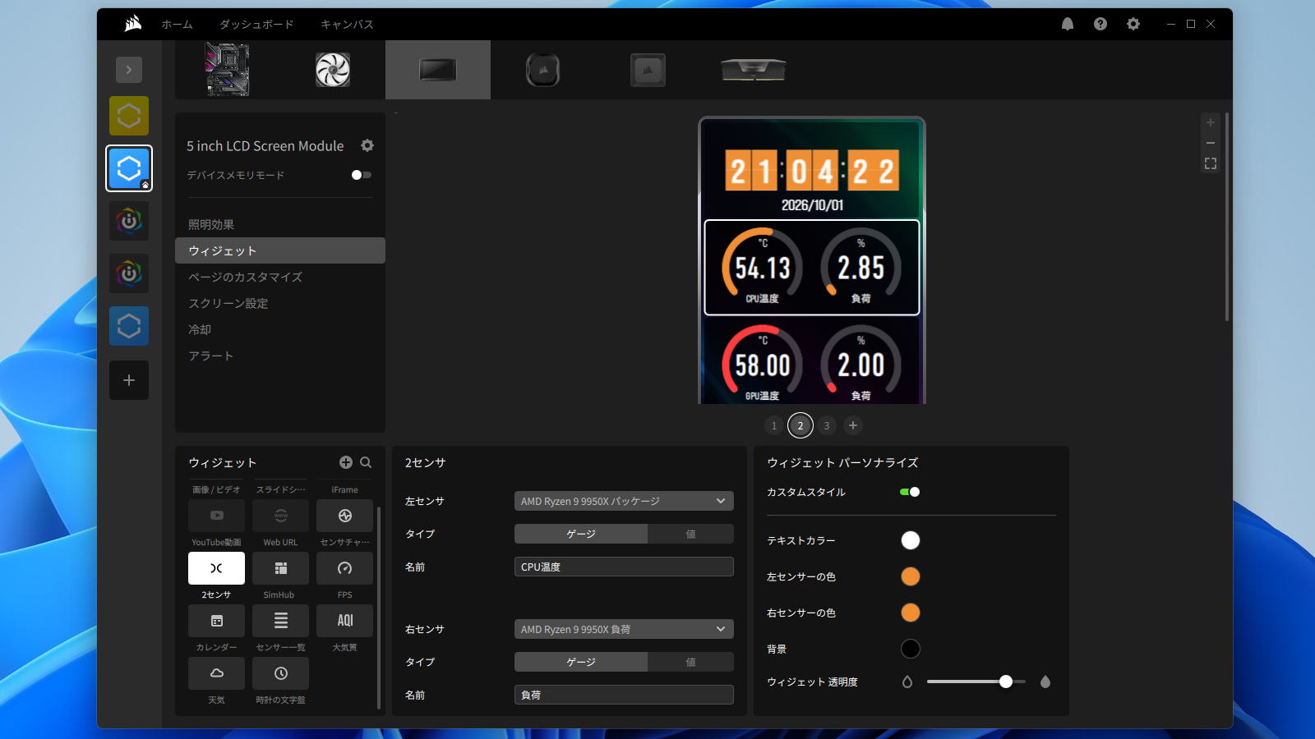Screen dimensions: 1315x739
Task: Select the カレンダー calendar widget
Action: coord(216,621)
